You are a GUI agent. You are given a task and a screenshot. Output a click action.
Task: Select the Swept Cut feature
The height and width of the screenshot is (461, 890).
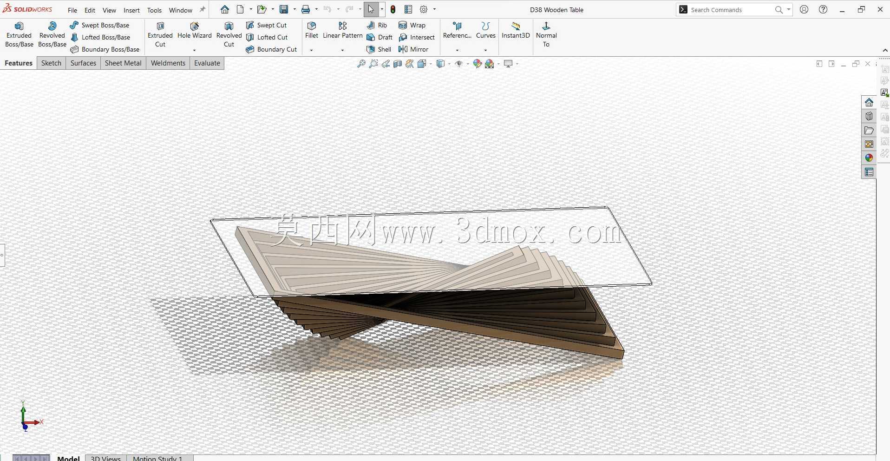tap(267, 25)
